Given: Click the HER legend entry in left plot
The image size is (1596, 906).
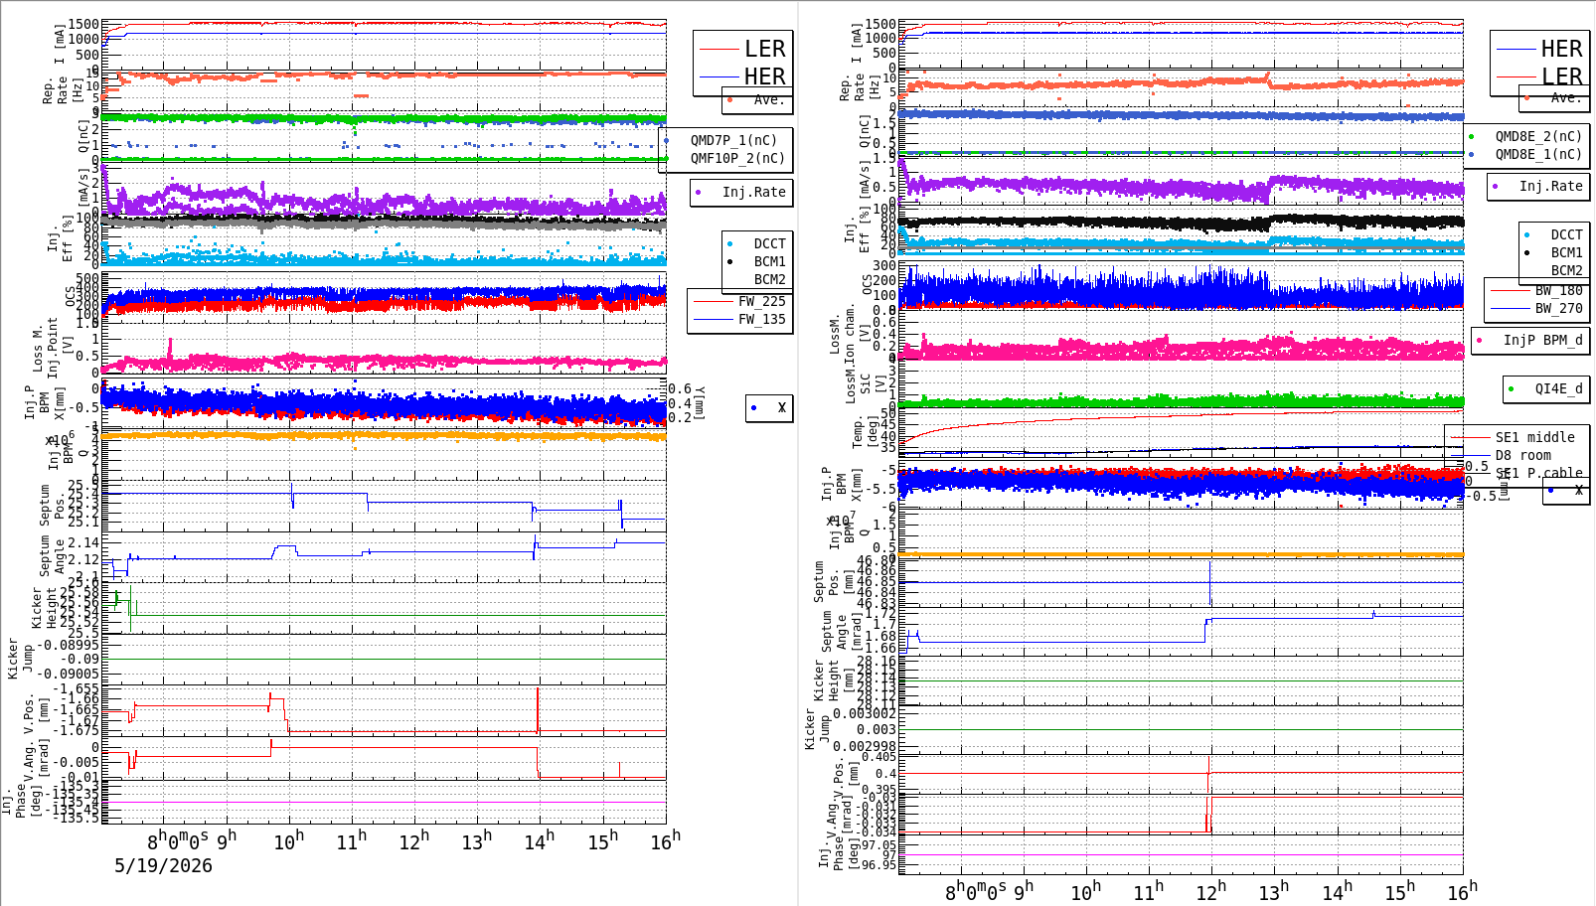Looking at the screenshot, I should 764,76.
